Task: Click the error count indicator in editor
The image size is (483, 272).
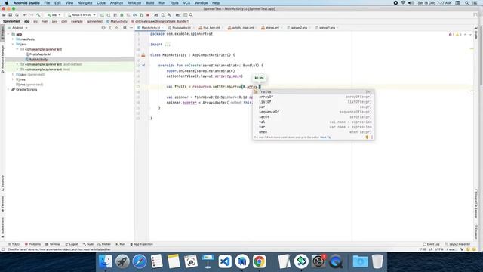Action: tap(451, 35)
